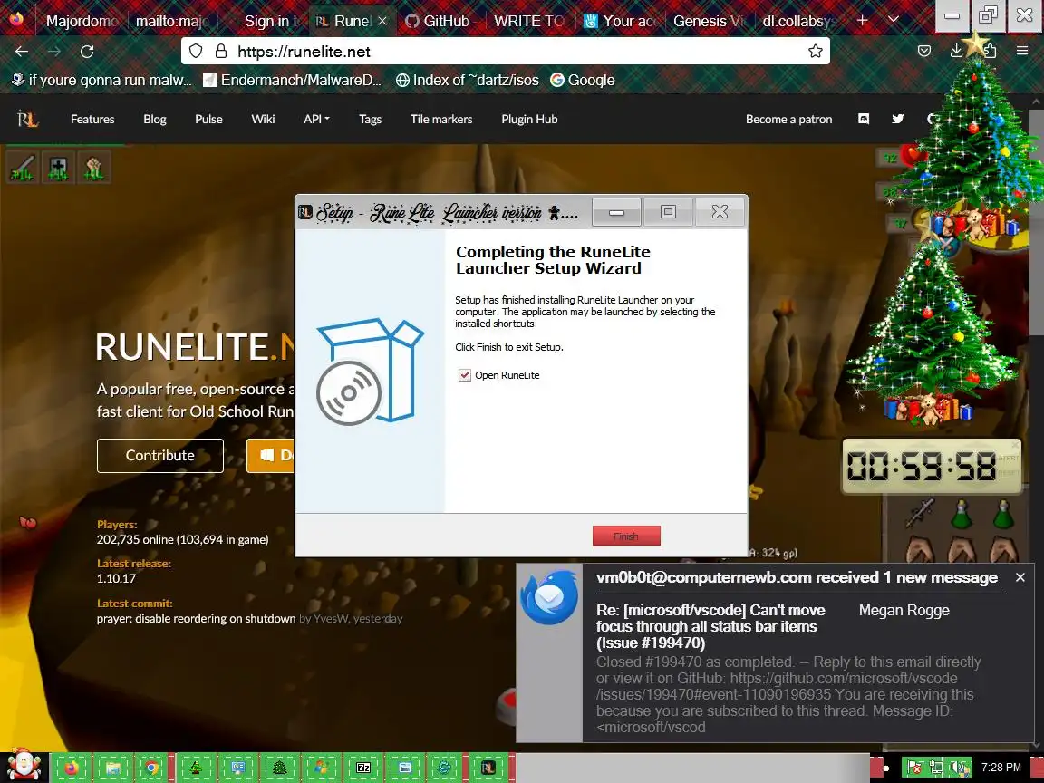The width and height of the screenshot is (1044, 783).
Task: Click Thunderbird notification message subject text
Action: 710,626
